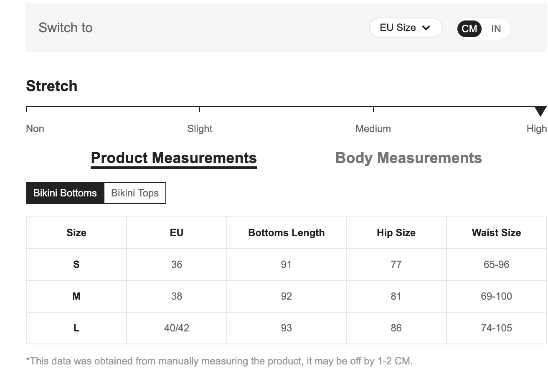Click the Size column header
Image resolution: width=548 pixels, height=387 pixels.
coord(76,233)
